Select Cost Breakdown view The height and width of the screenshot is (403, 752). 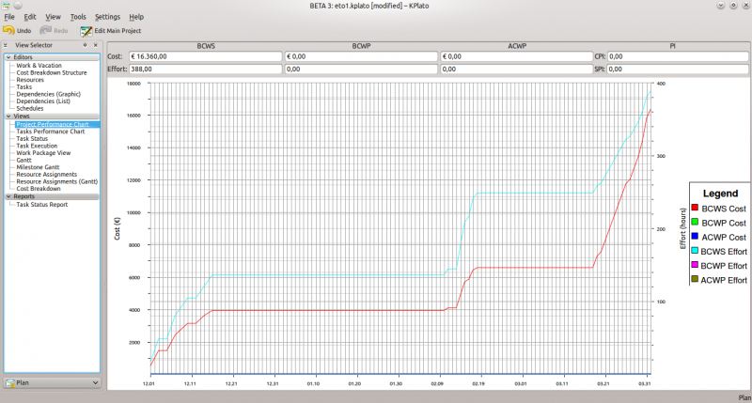(39, 189)
